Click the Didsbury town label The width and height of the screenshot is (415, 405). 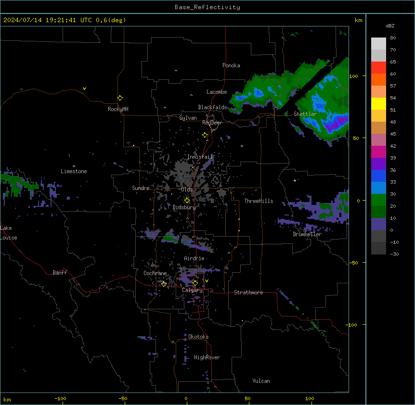(184, 207)
